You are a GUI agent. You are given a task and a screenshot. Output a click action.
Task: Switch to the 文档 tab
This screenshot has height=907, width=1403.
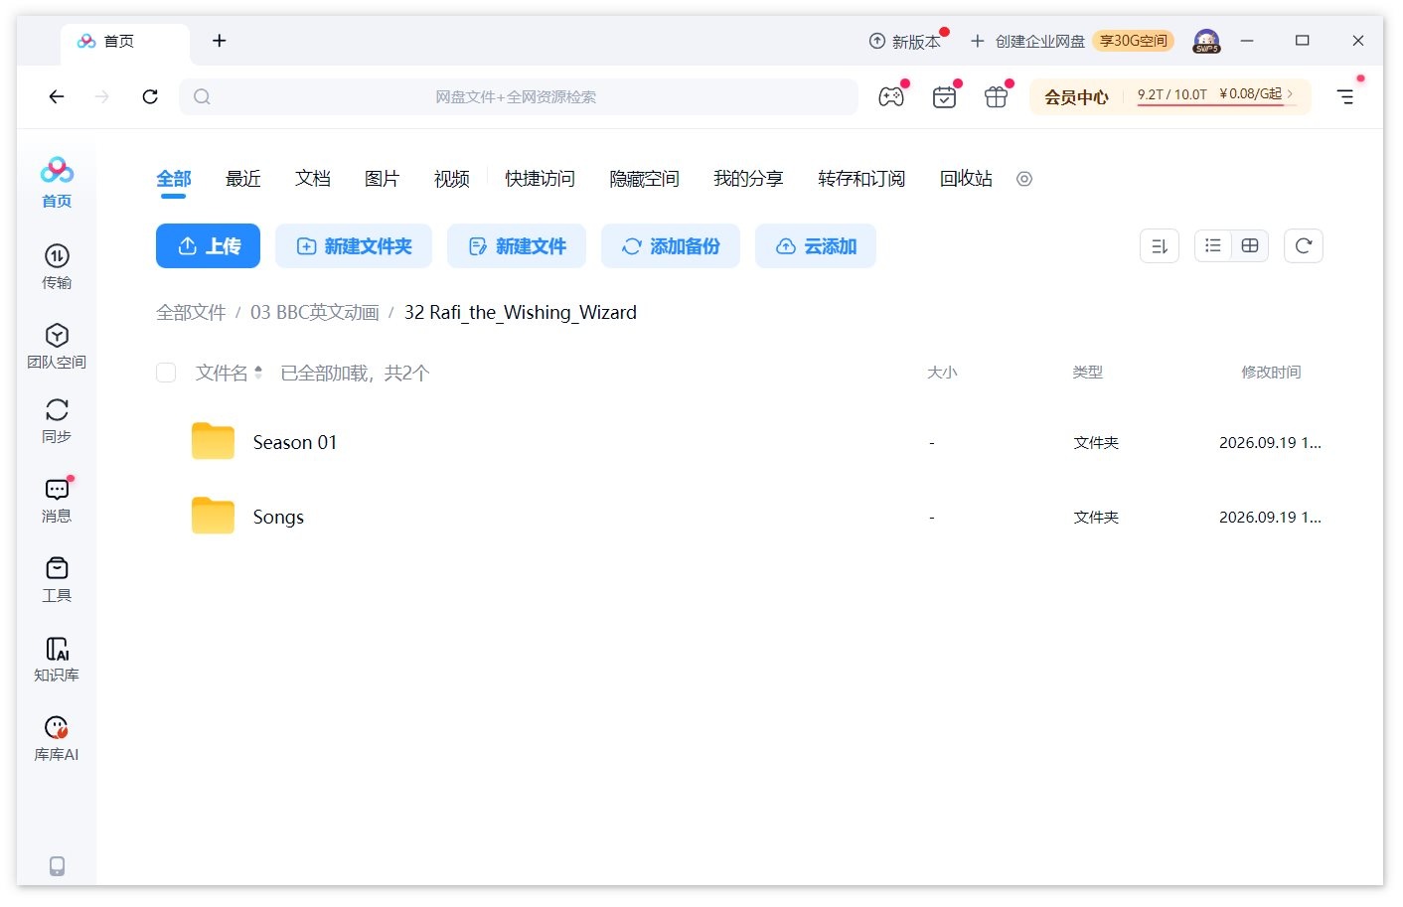point(312,179)
